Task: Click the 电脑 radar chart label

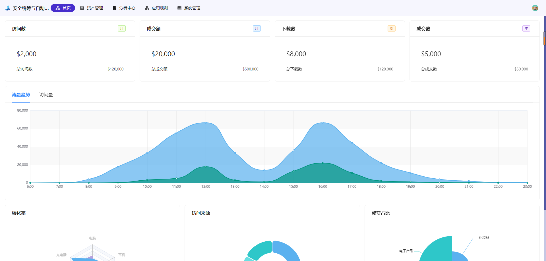Action: pos(92,238)
